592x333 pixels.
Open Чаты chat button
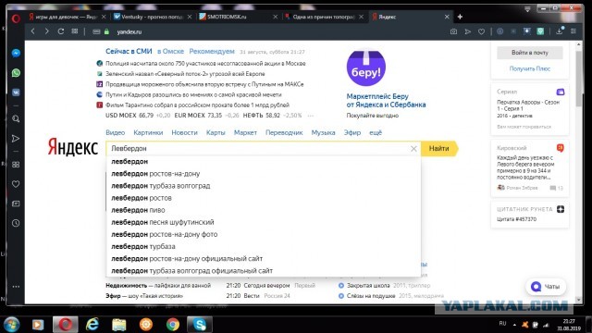coord(546,287)
